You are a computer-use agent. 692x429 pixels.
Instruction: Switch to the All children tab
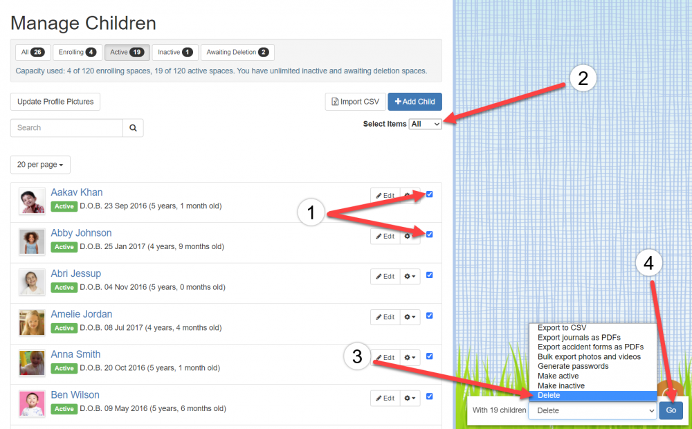point(33,52)
